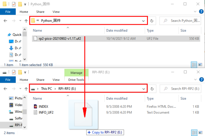
Task: Open Share tab in Python_固件 window
Action: (x=40, y=12)
